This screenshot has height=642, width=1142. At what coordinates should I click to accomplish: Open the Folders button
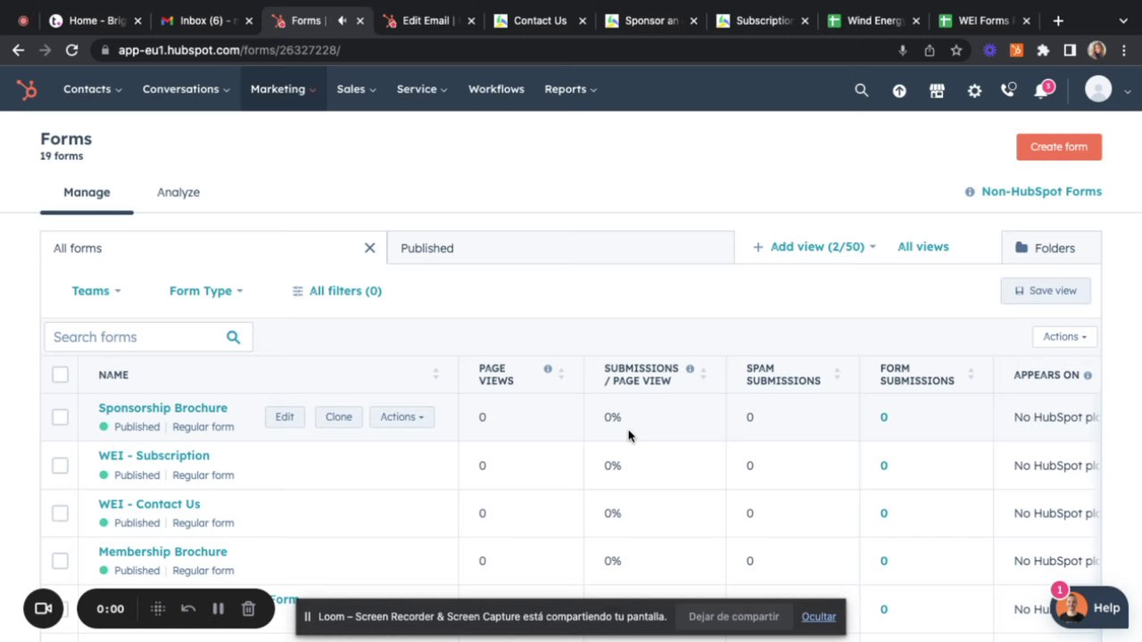[1051, 248]
